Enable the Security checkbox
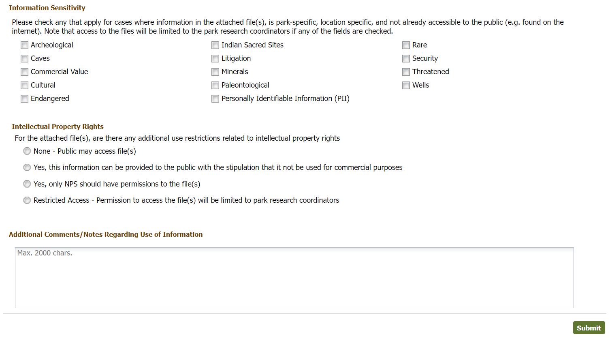Viewport: 610px width, 341px height. (406, 58)
